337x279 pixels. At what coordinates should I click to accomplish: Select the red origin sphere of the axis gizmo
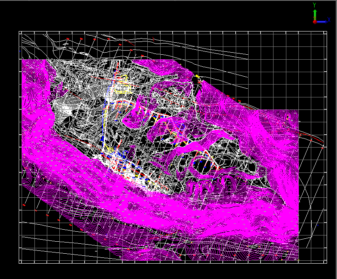315,21
